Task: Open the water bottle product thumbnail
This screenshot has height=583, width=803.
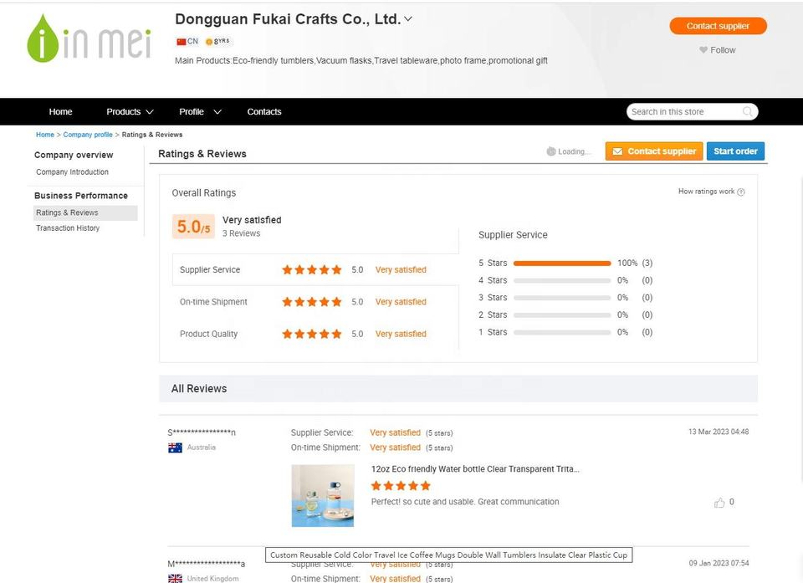Action: point(323,495)
